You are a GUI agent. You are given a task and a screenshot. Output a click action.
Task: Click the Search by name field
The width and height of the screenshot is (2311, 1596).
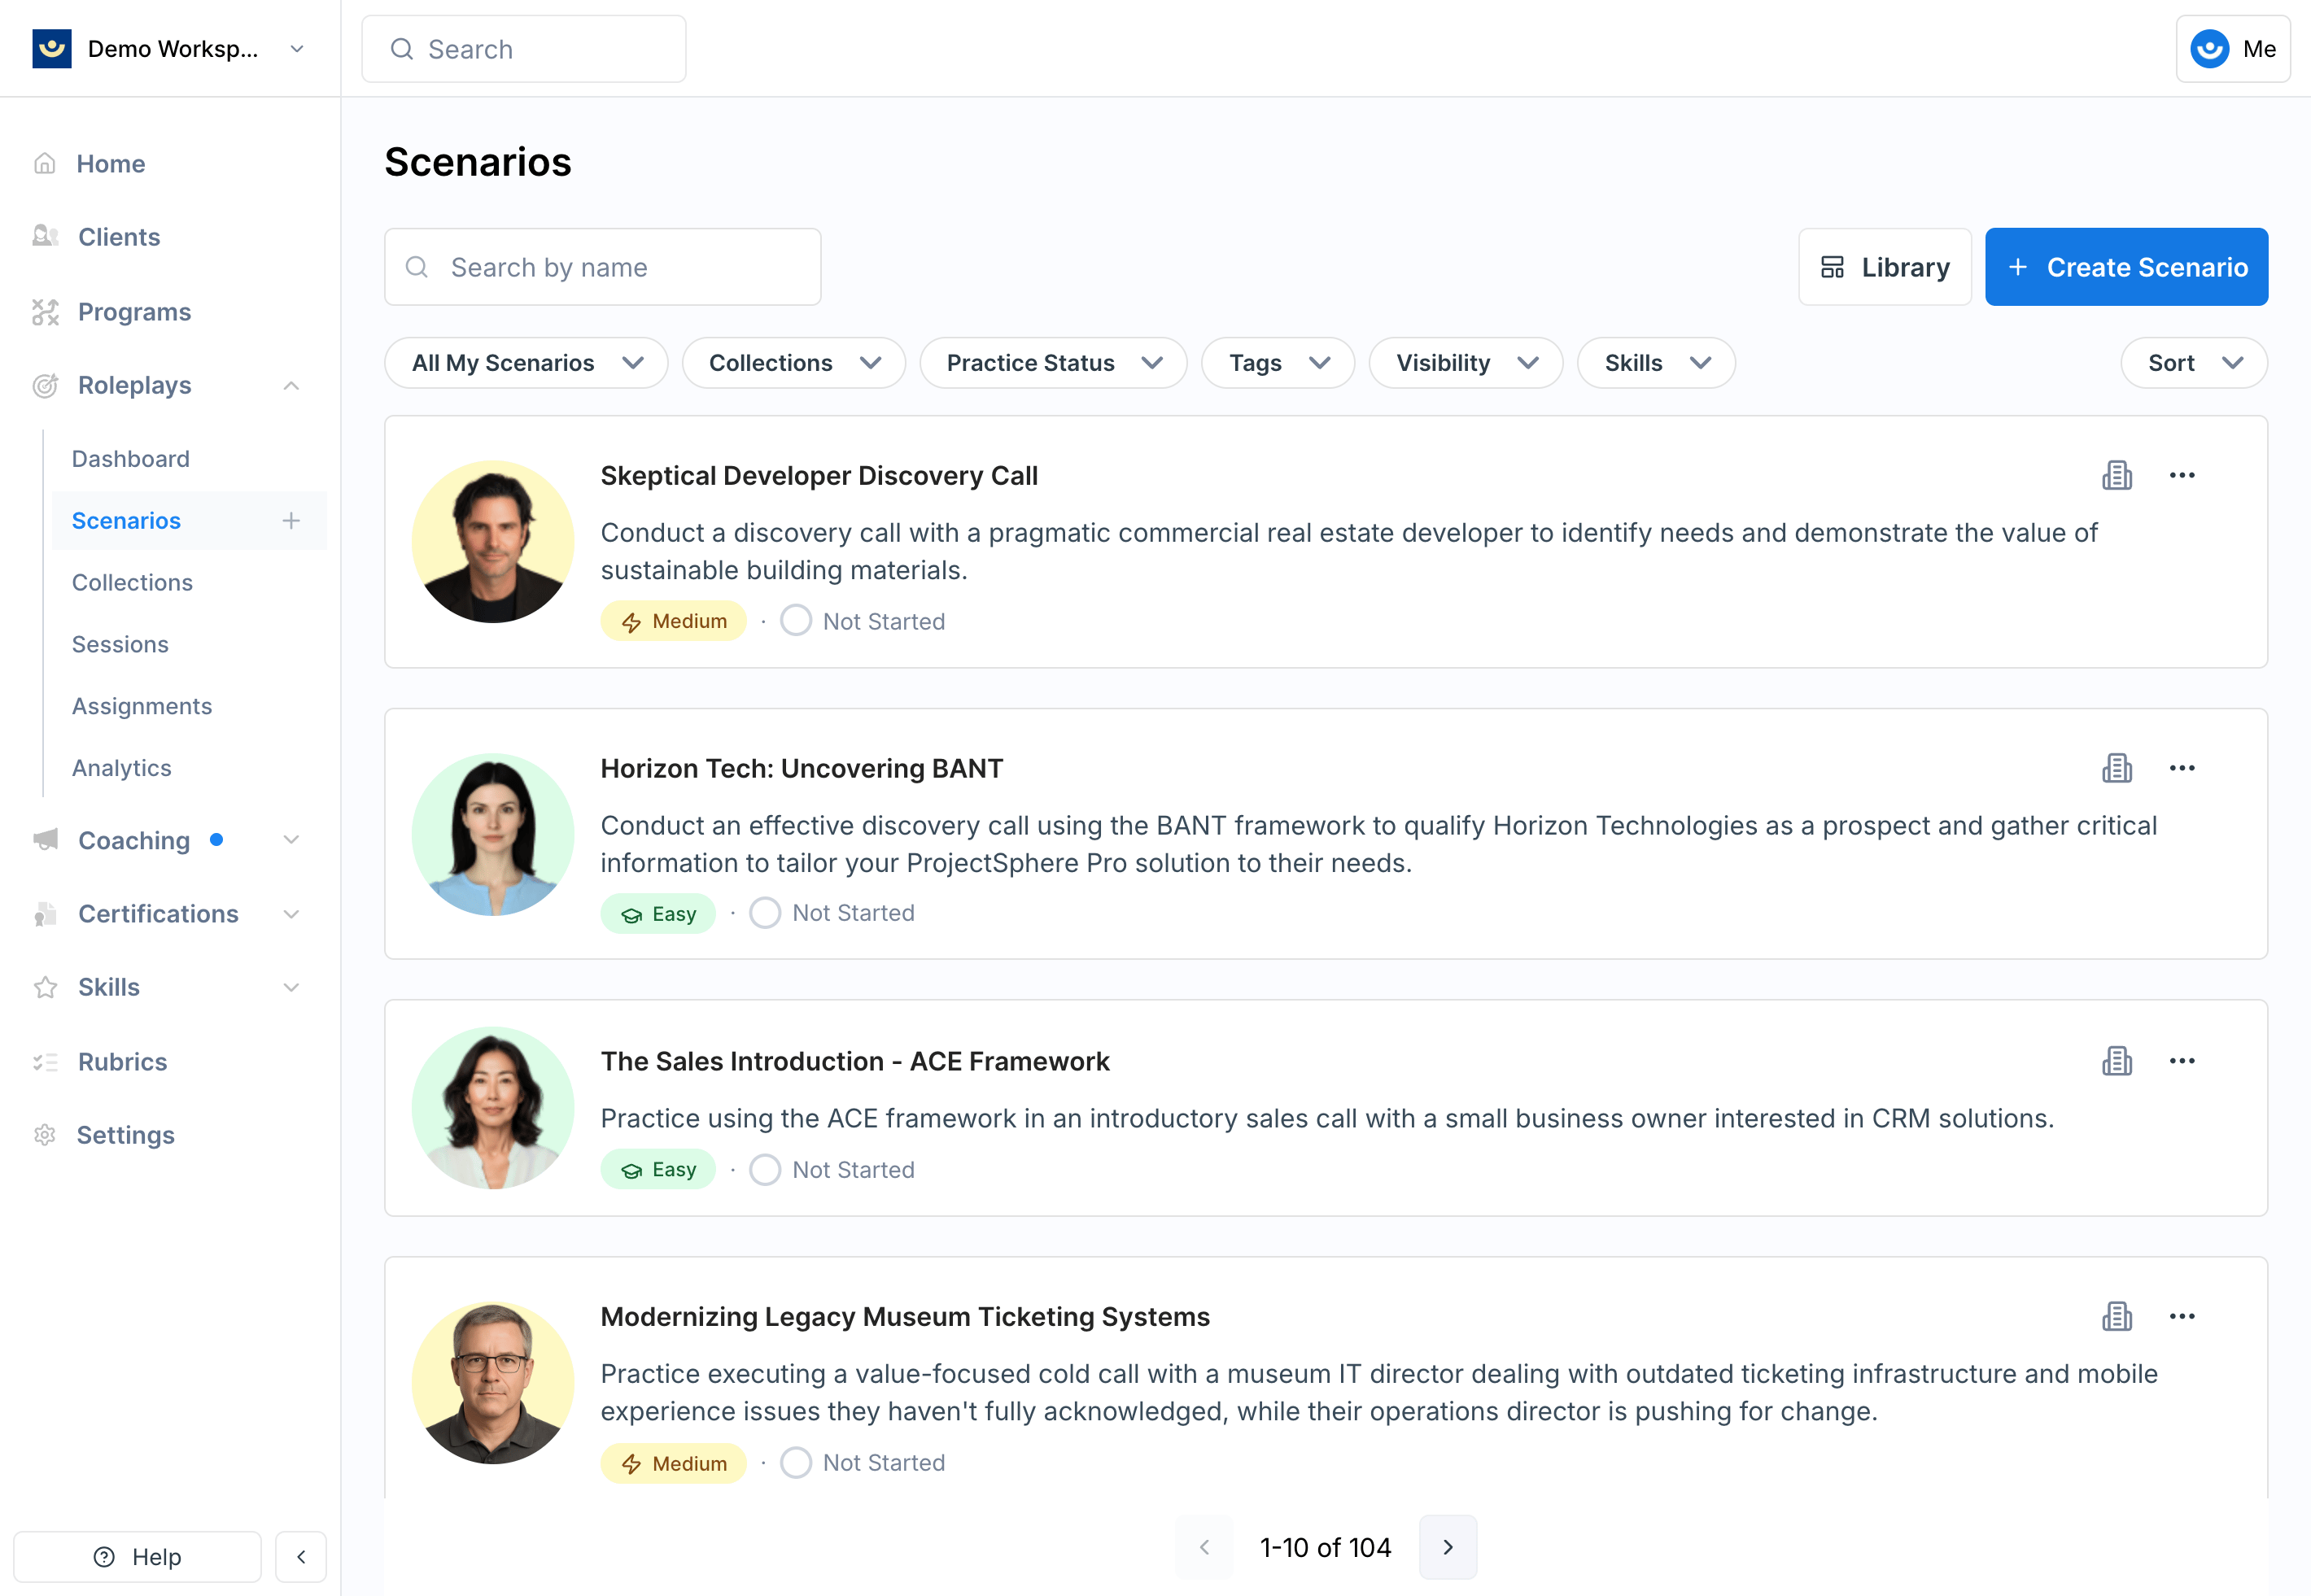(x=602, y=267)
